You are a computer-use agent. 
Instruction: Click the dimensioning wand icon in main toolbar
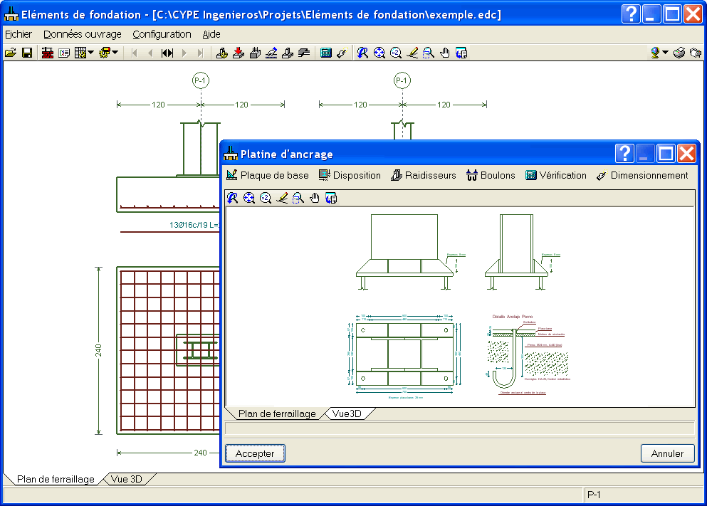click(342, 53)
